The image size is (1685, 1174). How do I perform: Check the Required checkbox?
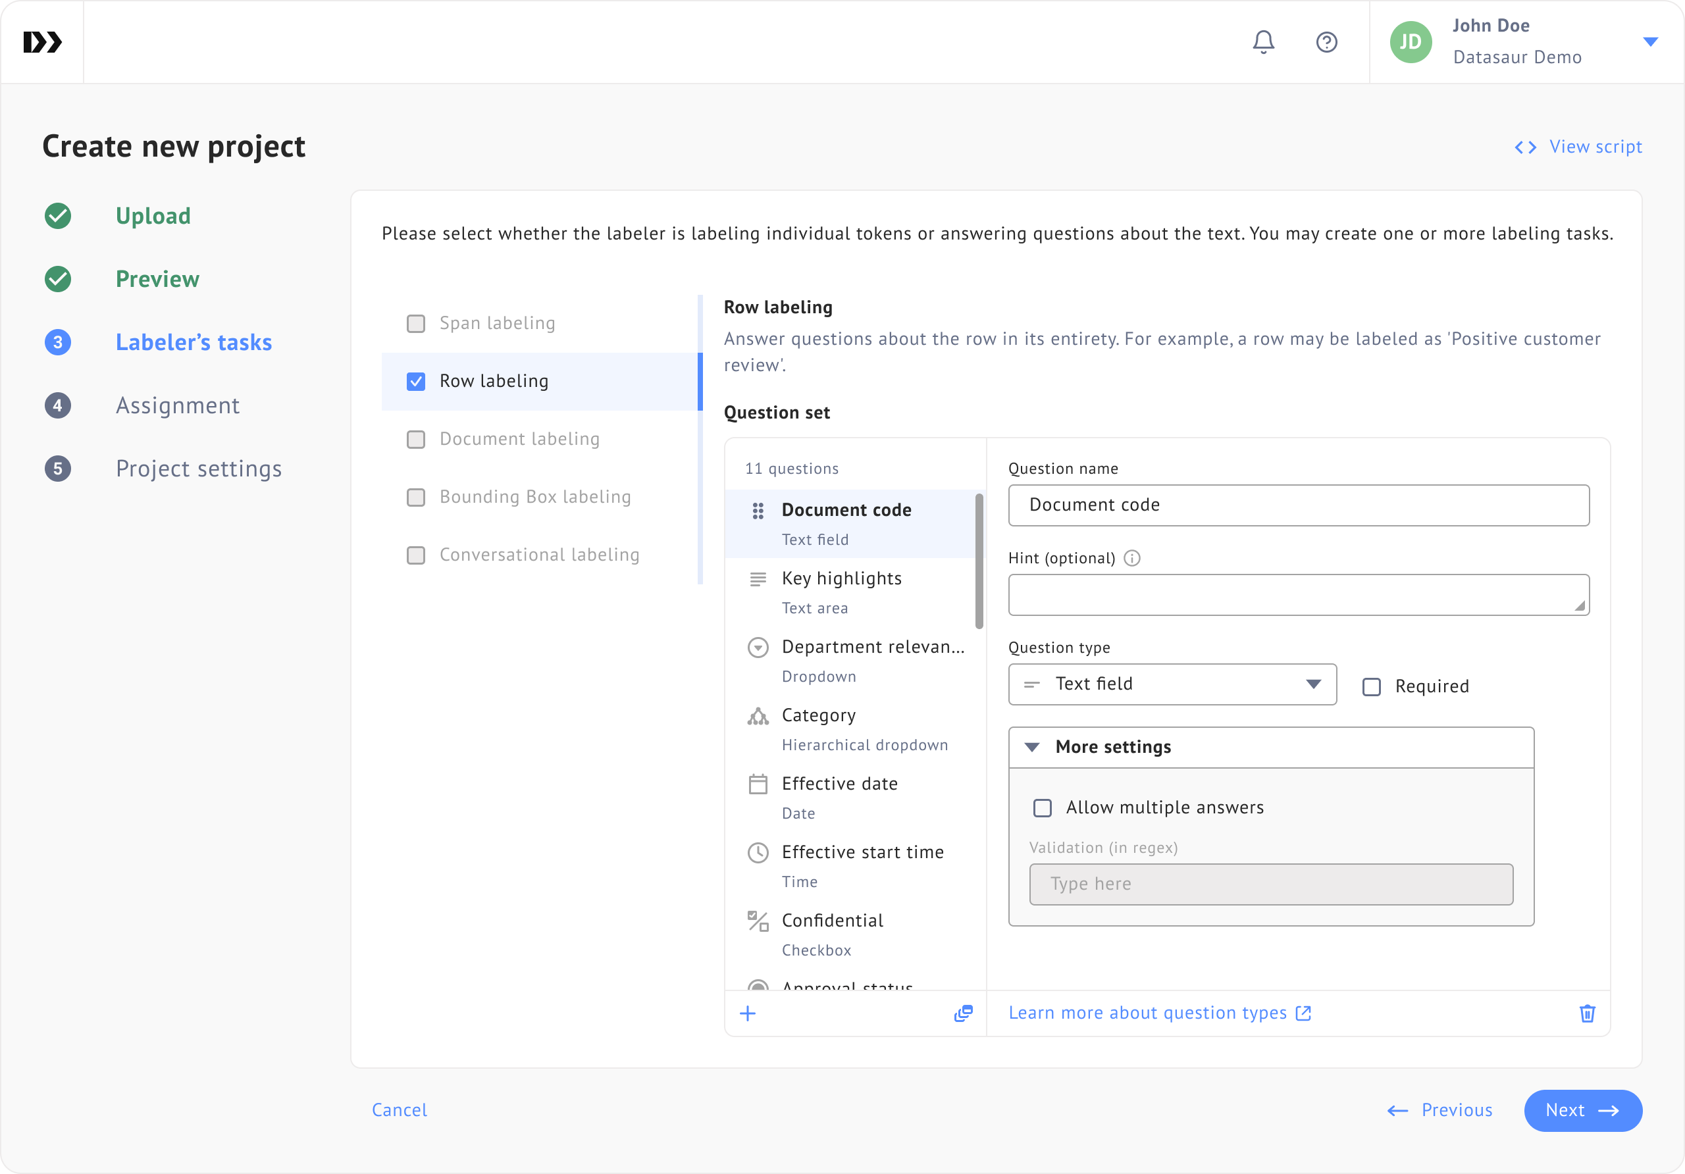point(1371,687)
